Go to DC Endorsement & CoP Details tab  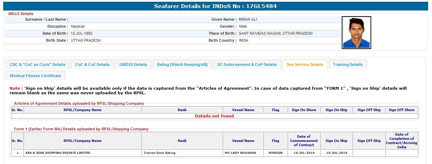click(247, 64)
